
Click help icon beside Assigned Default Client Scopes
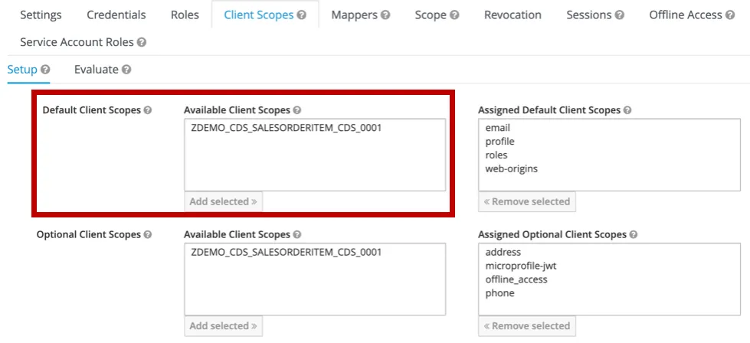627,110
